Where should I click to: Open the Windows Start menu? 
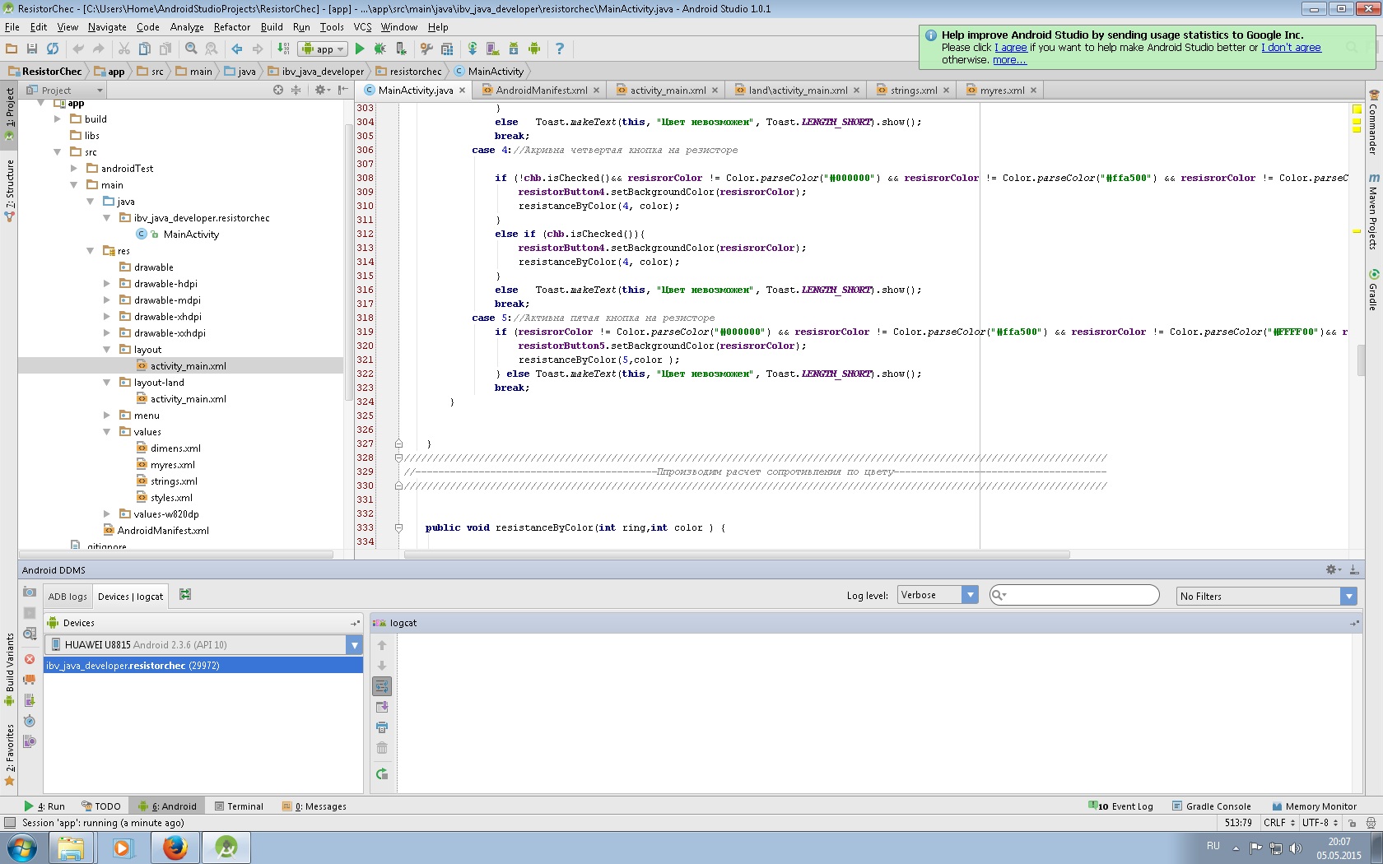tap(22, 848)
